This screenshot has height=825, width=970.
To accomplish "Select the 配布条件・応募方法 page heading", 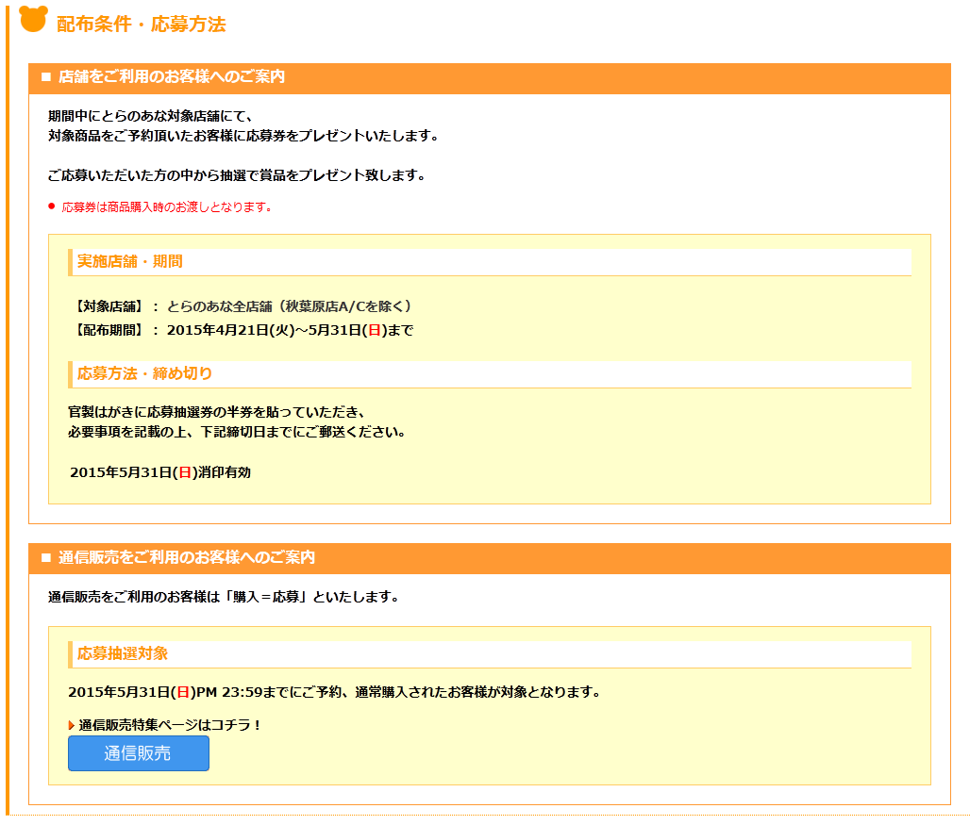I will [141, 25].
